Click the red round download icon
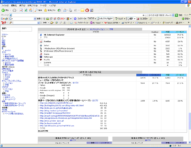This screenshot has height=148, width=191. pos(87,10)
